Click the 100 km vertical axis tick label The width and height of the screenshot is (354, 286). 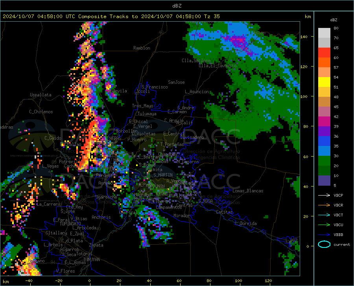click(304, 97)
